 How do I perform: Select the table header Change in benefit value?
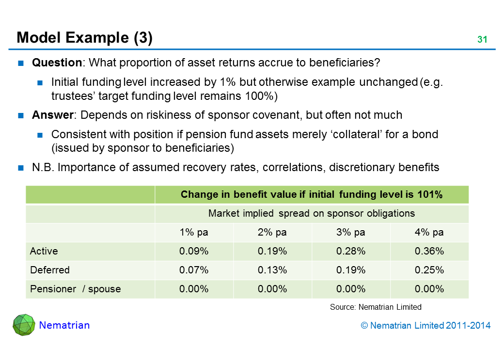(x=311, y=195)
